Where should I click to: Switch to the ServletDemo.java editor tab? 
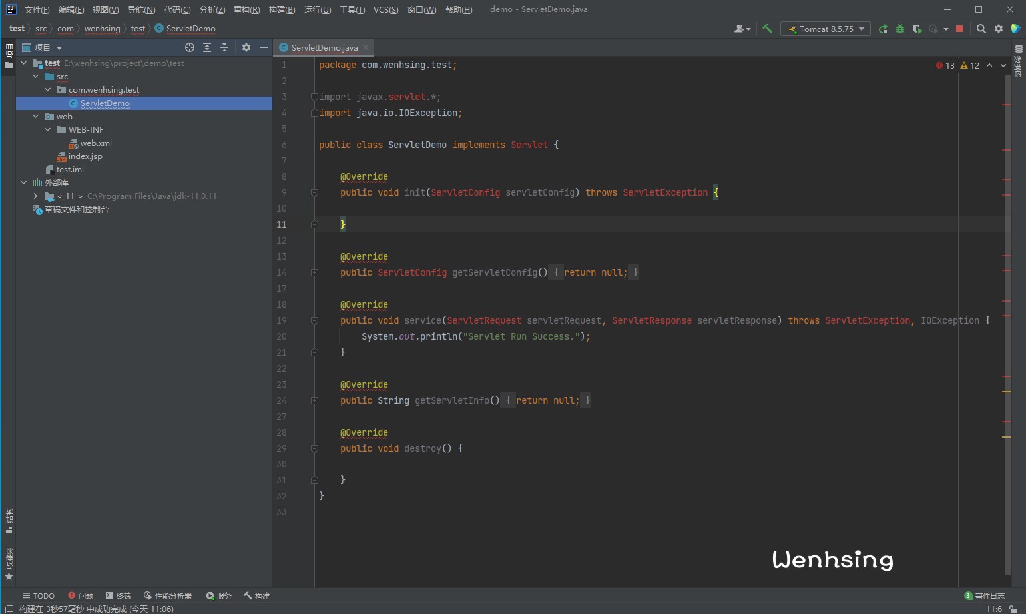[x=324, y=47]
